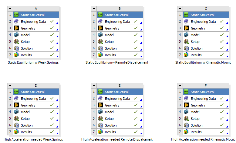The width and height of the screenshot is (236, 143).
Task: Click caption High Acceleration needed Remote Dispalcement
Action: (x=117, y=140)
